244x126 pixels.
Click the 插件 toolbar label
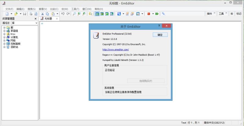click(210, 14)
